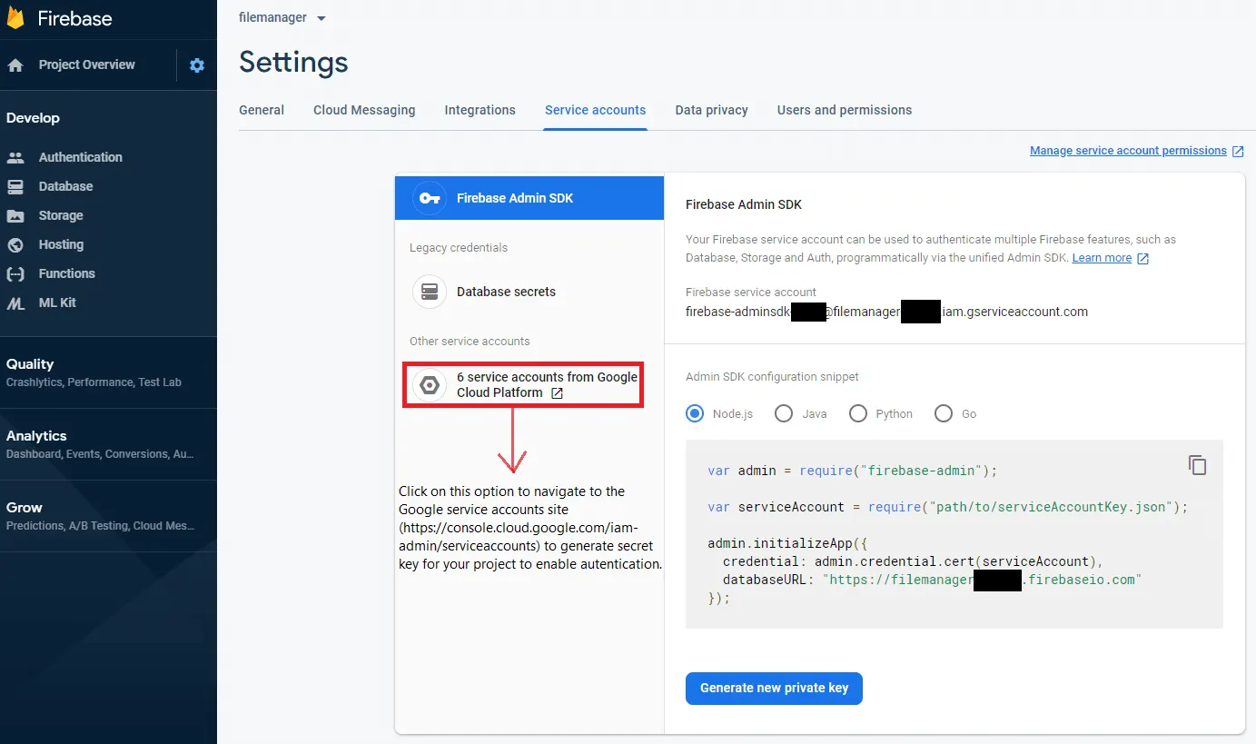This screenshot has height=744, width=1256.
Task: Open the filemanager project dropdown
Action: click(282, 17)
